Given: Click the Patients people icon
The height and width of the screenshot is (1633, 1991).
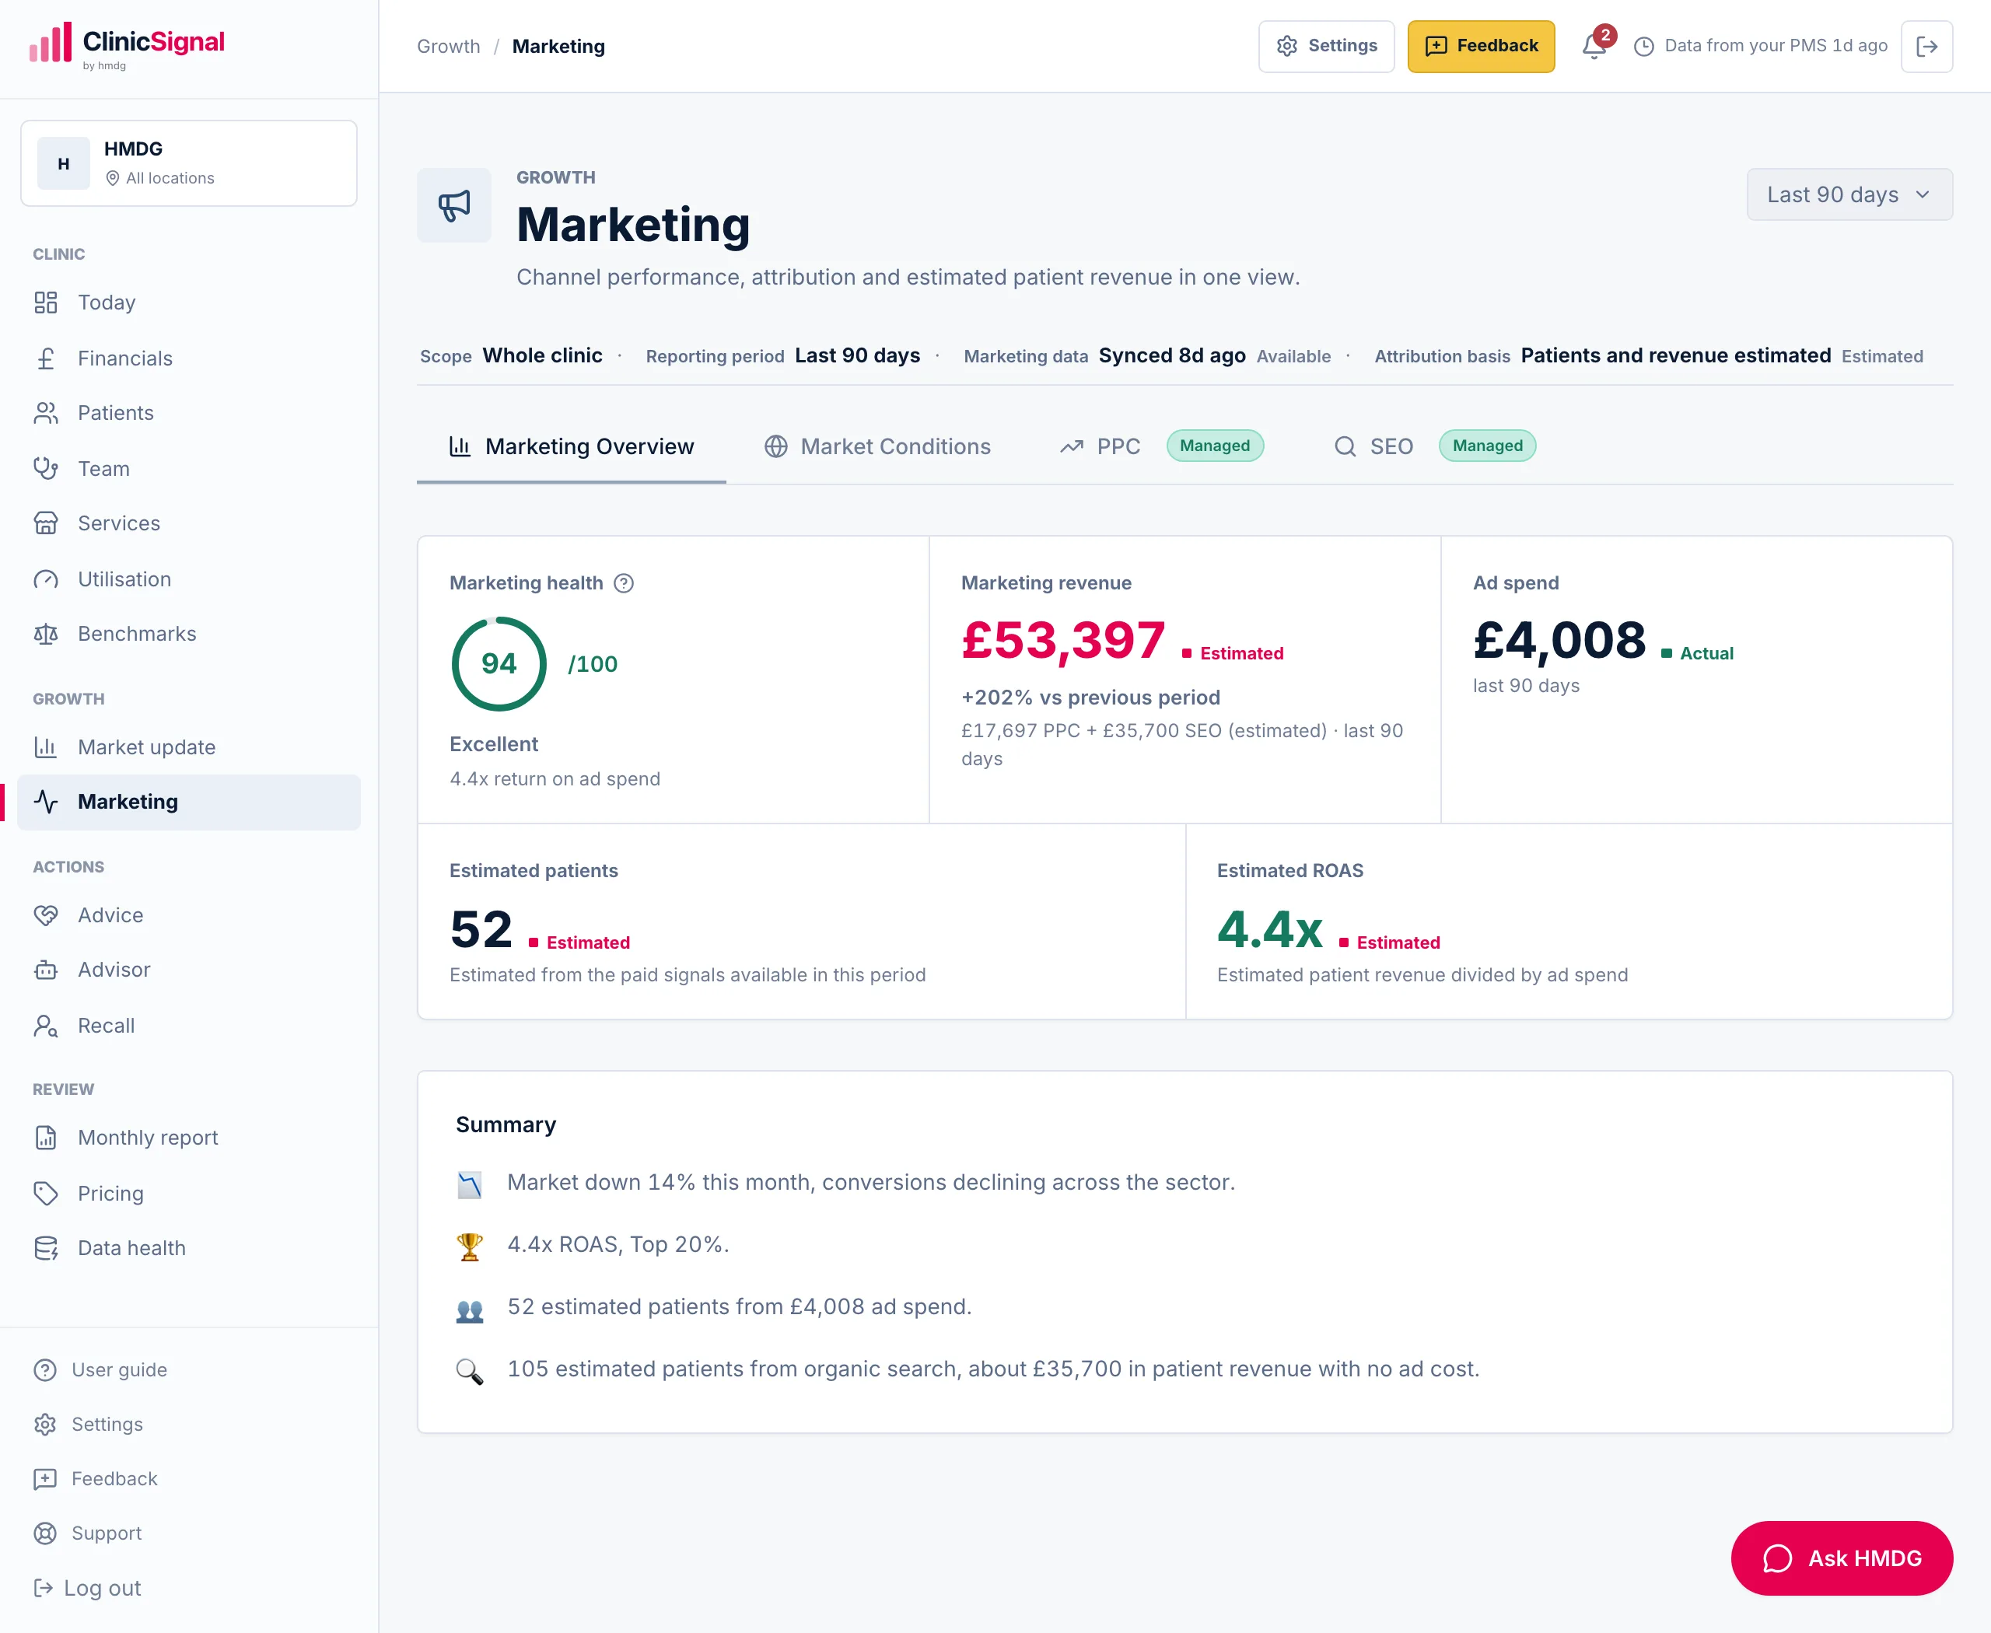Looking at the screenshot, I should click(46, 413).
